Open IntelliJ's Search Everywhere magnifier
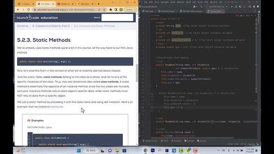Screen dimensions: 274x154 (250, 7)
